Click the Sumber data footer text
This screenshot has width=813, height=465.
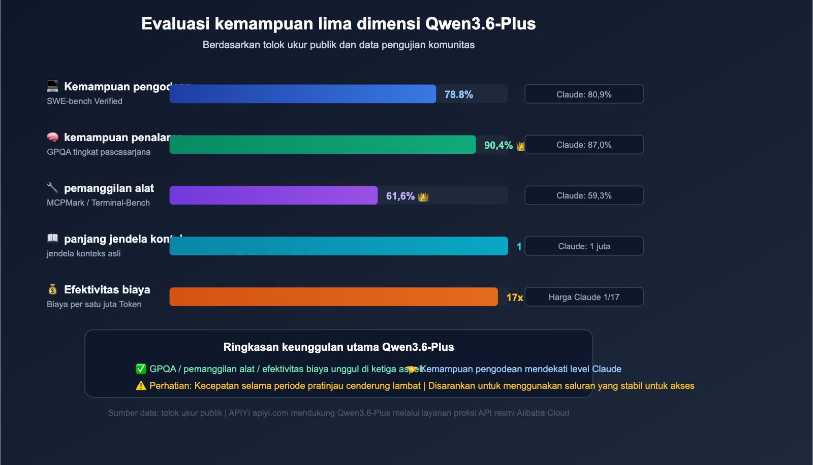tap(338, 413)
